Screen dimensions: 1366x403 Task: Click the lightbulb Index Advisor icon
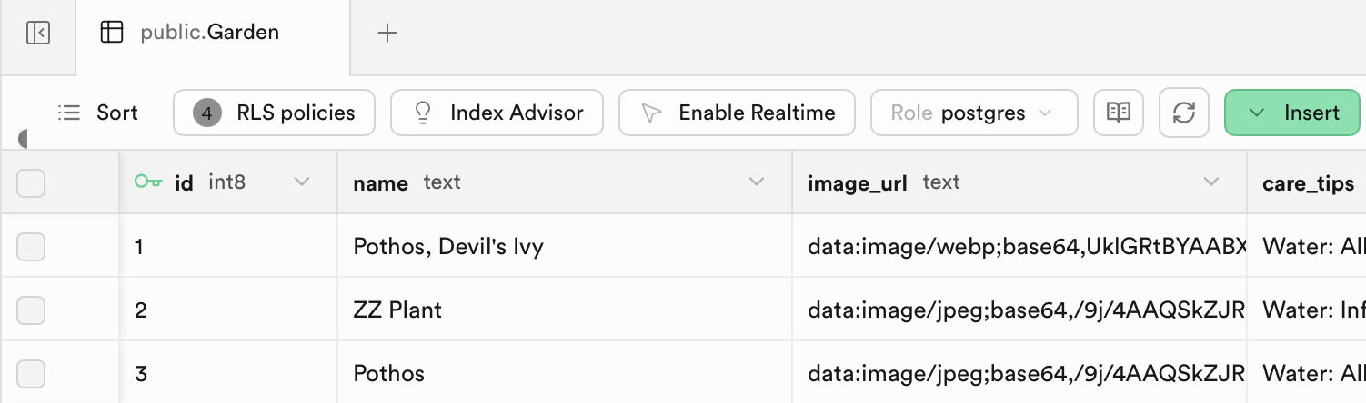tap(422, 113)
